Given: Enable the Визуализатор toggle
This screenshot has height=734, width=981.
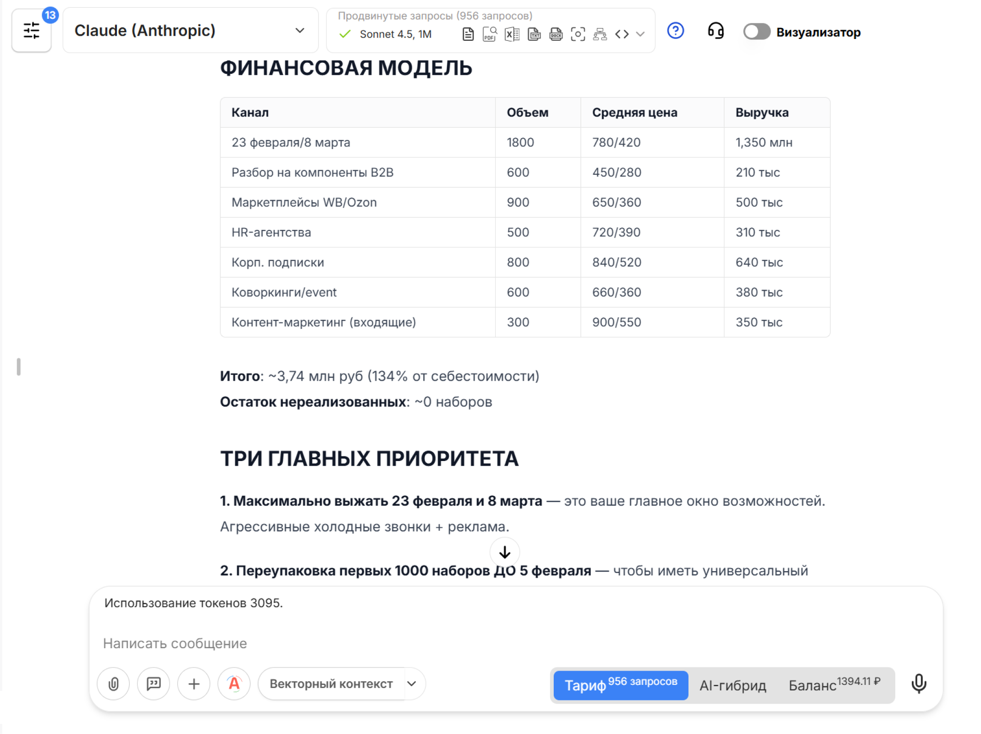Looking at the screenshot, I should [x=756, y=32].
